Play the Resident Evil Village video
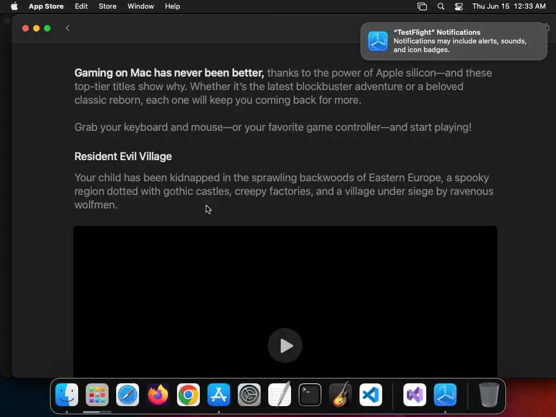This screenshot has height=417, width=556. 285,345
